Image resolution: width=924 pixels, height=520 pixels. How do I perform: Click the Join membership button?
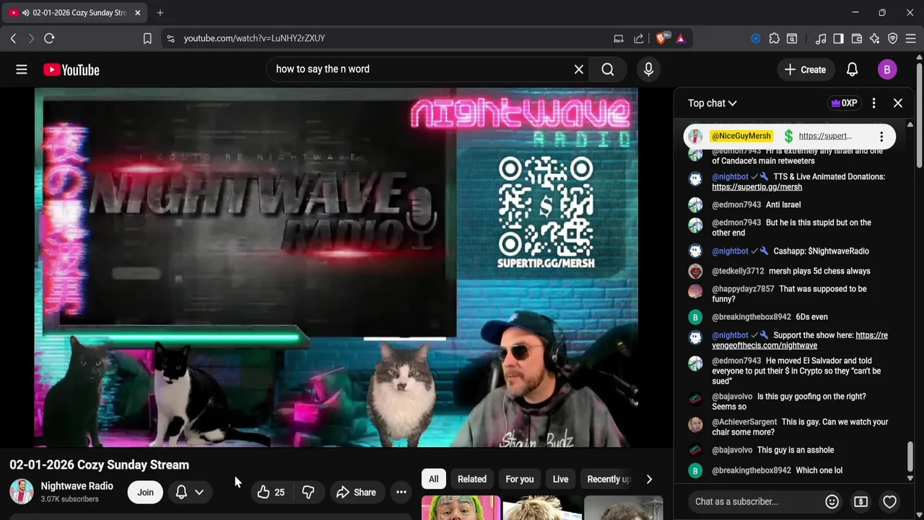[146, 493]
